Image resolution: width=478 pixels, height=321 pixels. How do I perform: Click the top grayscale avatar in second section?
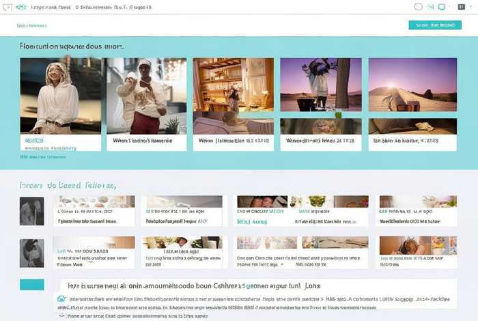tap(31, 211)
